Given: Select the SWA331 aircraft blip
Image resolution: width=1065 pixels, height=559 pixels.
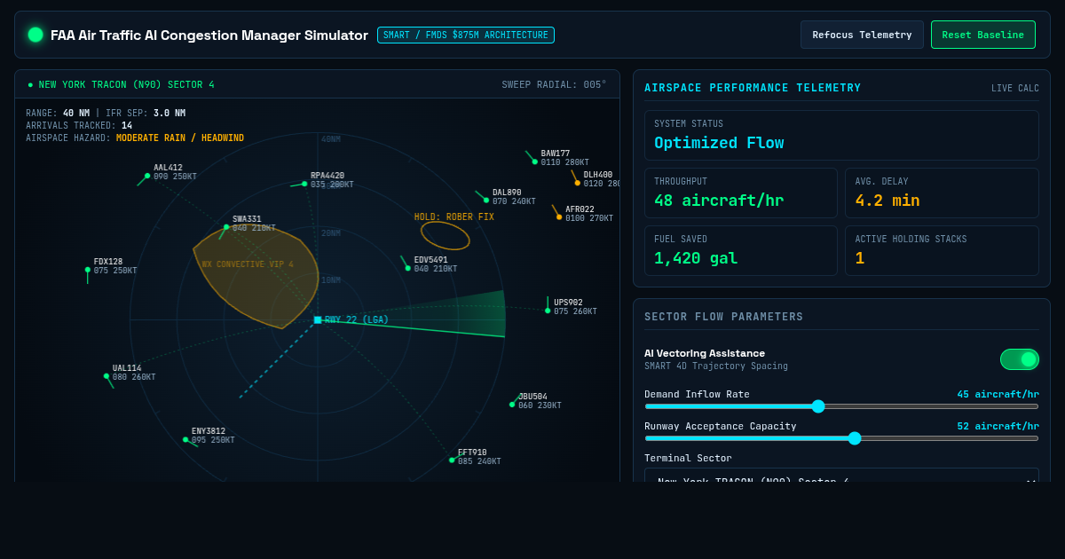Looking at the screenshot, I should click(x=226, y=227).
